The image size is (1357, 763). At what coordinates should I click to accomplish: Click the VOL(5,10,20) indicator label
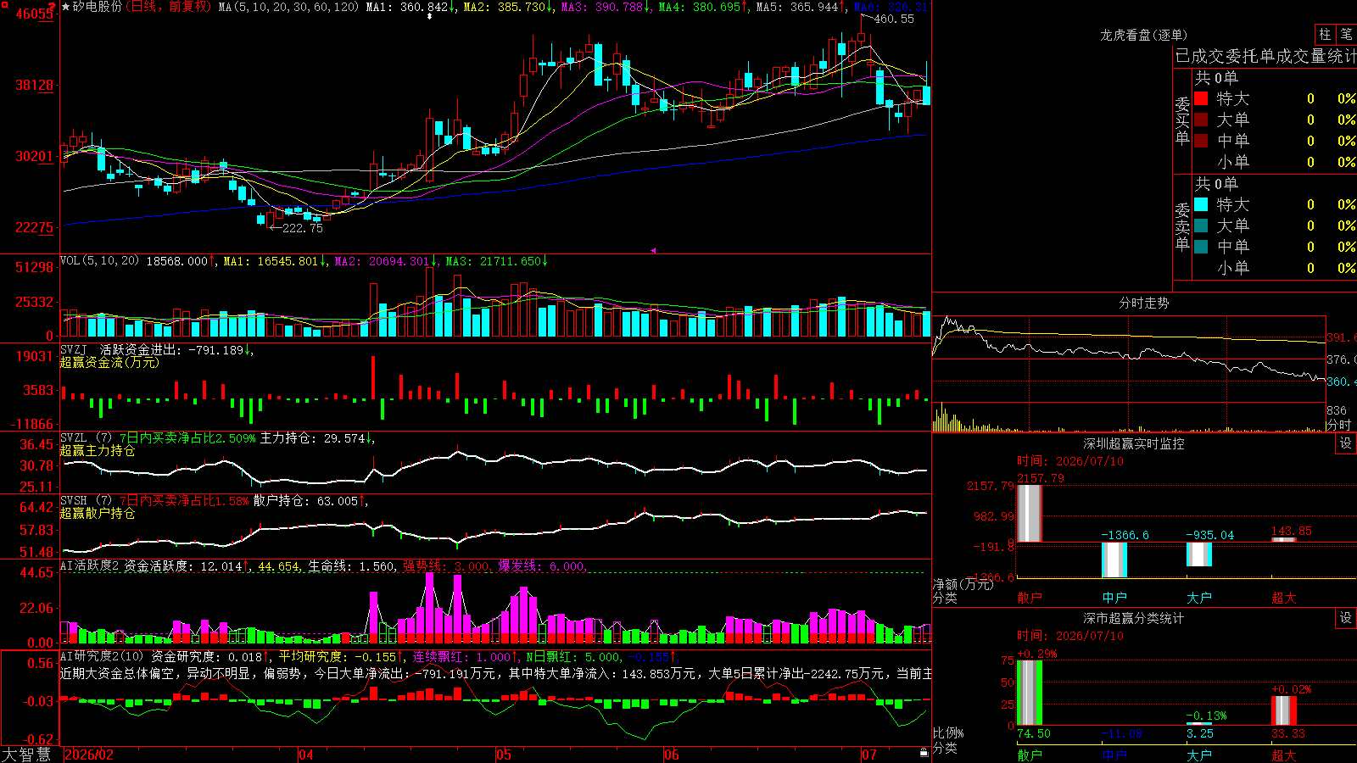coord(99,261)
